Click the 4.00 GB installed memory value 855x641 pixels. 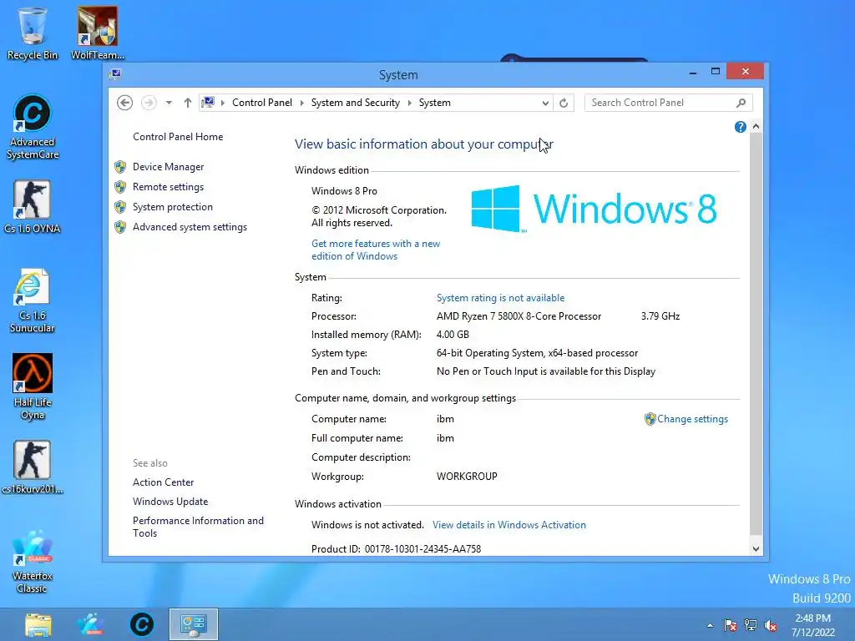[x=453, y=335]
